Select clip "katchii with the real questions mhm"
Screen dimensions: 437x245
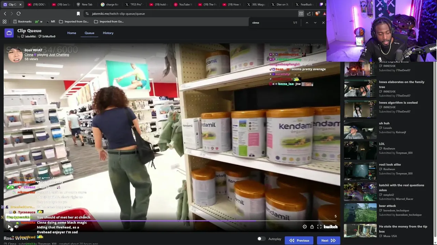389,192
